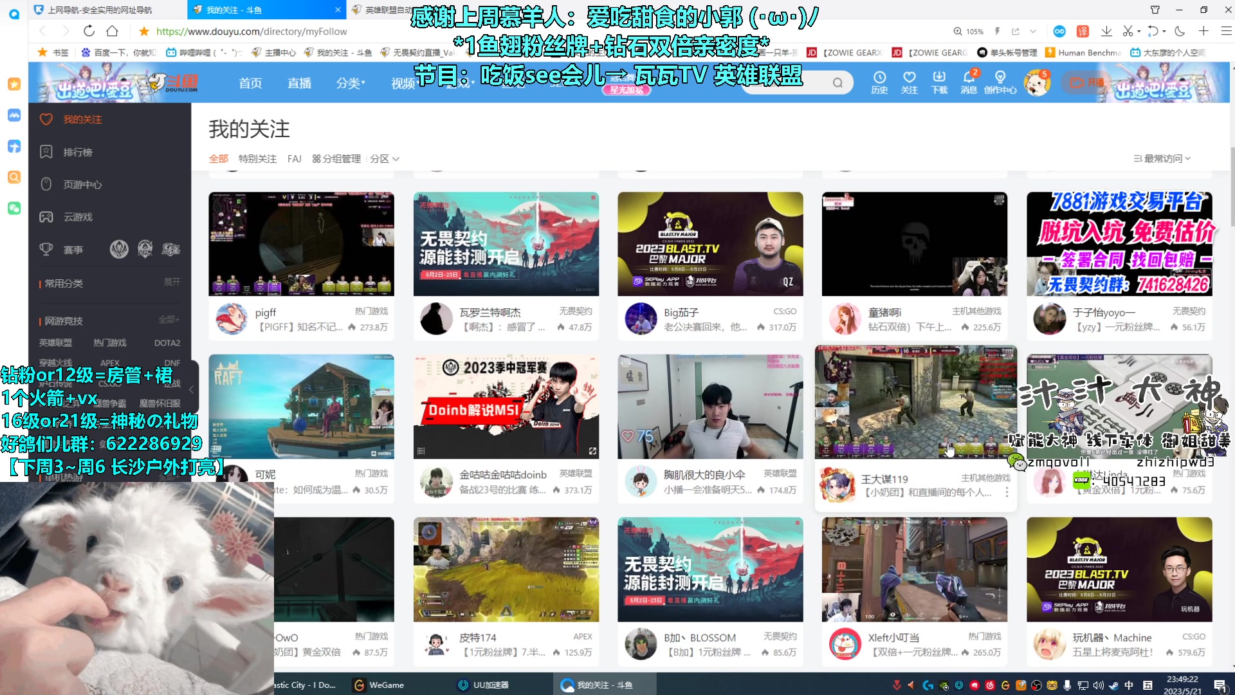Select 我的关注 in left sidebar
The image size is (1235, 695).
tap(82, 119)
